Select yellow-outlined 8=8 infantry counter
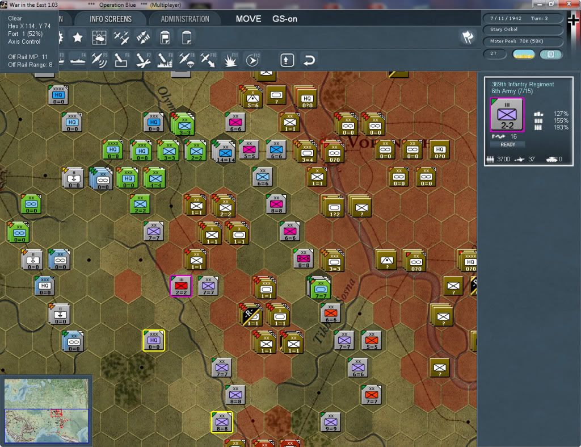 (x=222, y=422)
